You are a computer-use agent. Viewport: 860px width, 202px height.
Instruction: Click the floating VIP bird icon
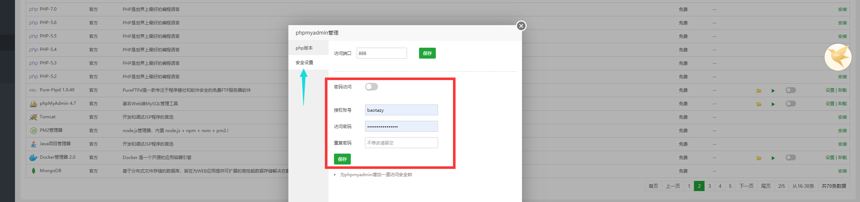pos(838,57)
